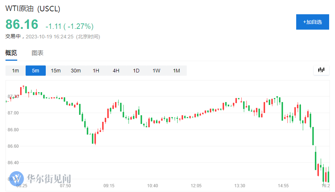This screenshot has height=192, width=335.
Task: Open the 图表 chart tab
Action: (x=37, y=53)
